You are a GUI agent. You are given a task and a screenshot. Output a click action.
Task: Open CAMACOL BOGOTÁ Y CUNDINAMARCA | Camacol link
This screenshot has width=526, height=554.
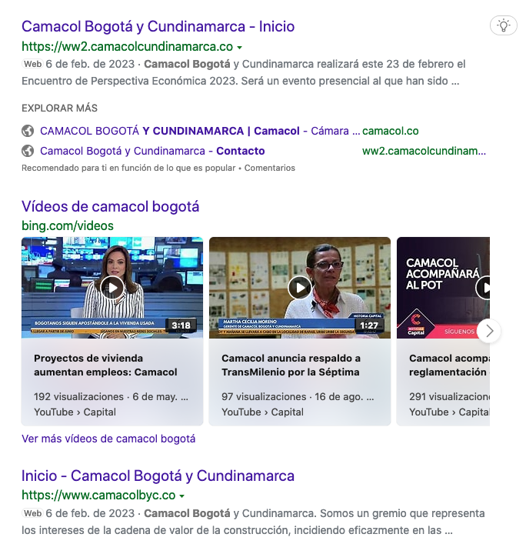(169, 131)
